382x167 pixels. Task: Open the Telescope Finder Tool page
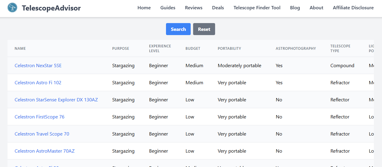[257, 8]
